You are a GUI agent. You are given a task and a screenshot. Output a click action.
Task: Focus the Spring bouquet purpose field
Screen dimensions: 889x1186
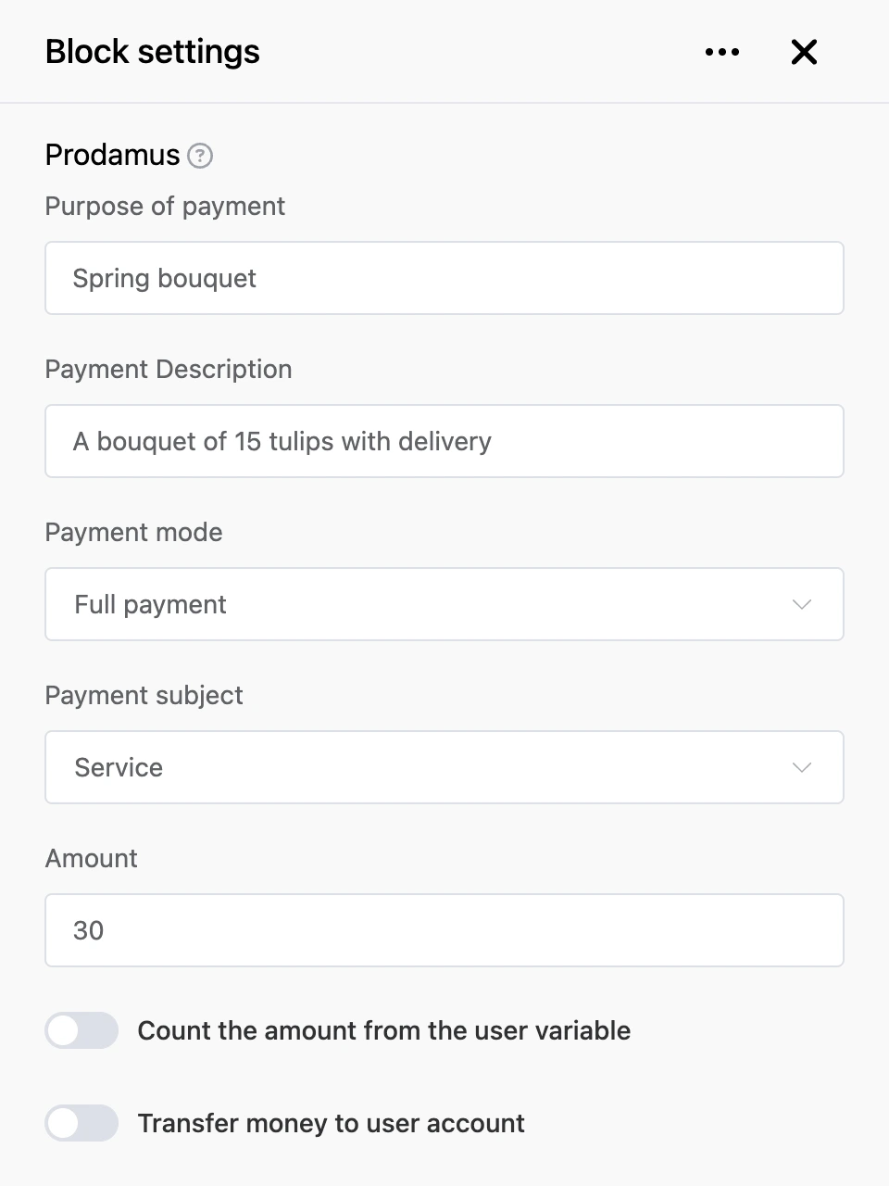(444, 278)
